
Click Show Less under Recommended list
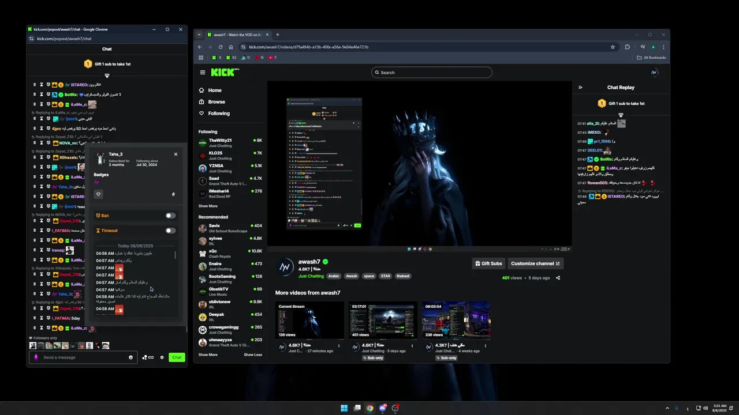pos(253,354)
